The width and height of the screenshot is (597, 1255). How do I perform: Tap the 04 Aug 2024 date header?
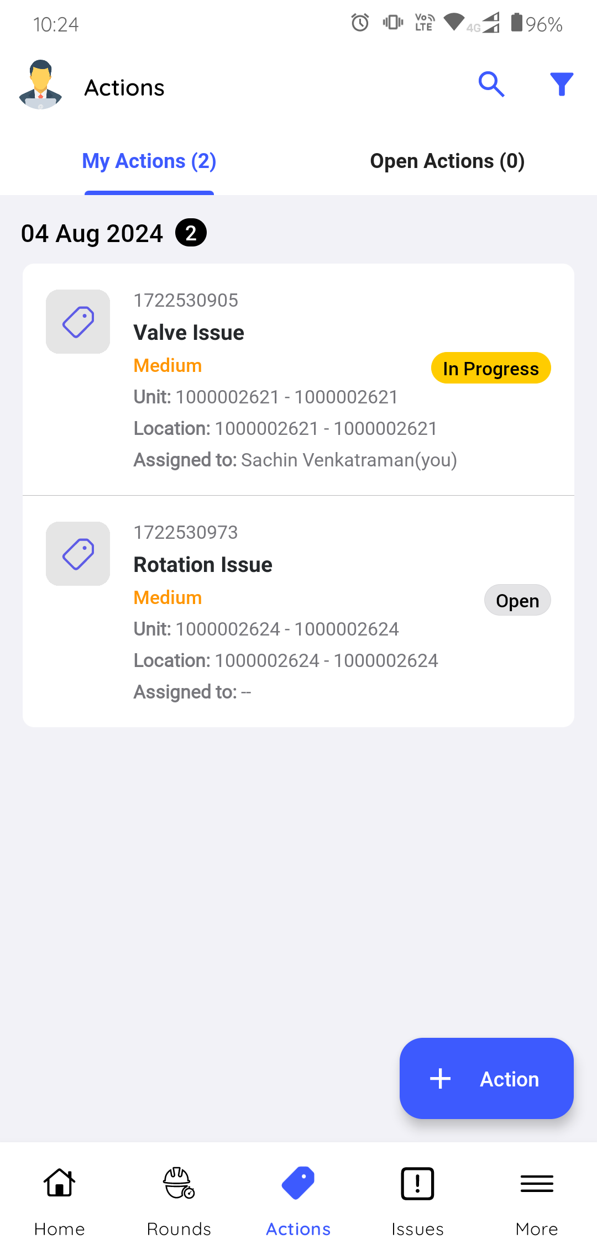point(92,233)
